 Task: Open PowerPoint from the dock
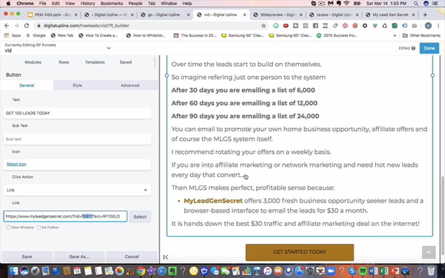tap(394, 271)
